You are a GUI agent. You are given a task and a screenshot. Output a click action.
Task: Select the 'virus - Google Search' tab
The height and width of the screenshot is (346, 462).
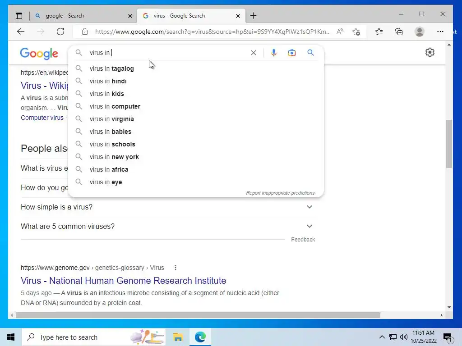point(191,16)
